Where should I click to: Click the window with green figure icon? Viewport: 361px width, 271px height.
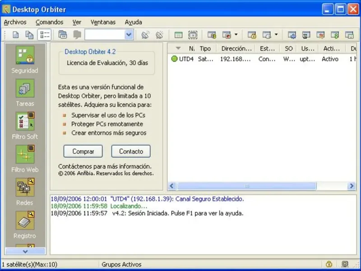pyautogui.click(x=335, y=35)
